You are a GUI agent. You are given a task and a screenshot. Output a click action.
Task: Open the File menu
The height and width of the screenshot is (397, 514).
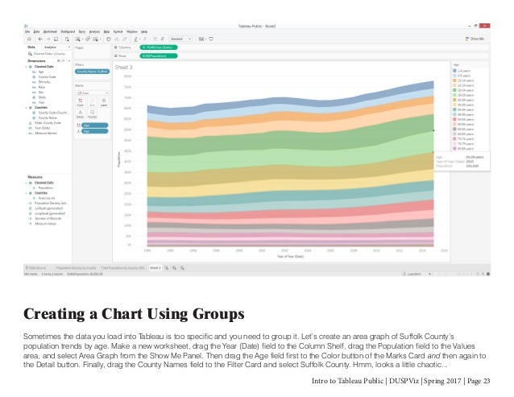(x=27, y=31)
